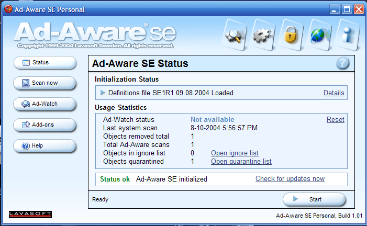Reset the usage statistics
367x226 pixels.
point(336,120)
